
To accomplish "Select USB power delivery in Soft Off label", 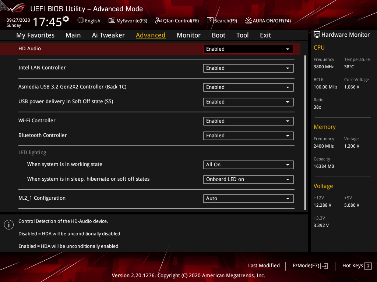I will 66,101.
